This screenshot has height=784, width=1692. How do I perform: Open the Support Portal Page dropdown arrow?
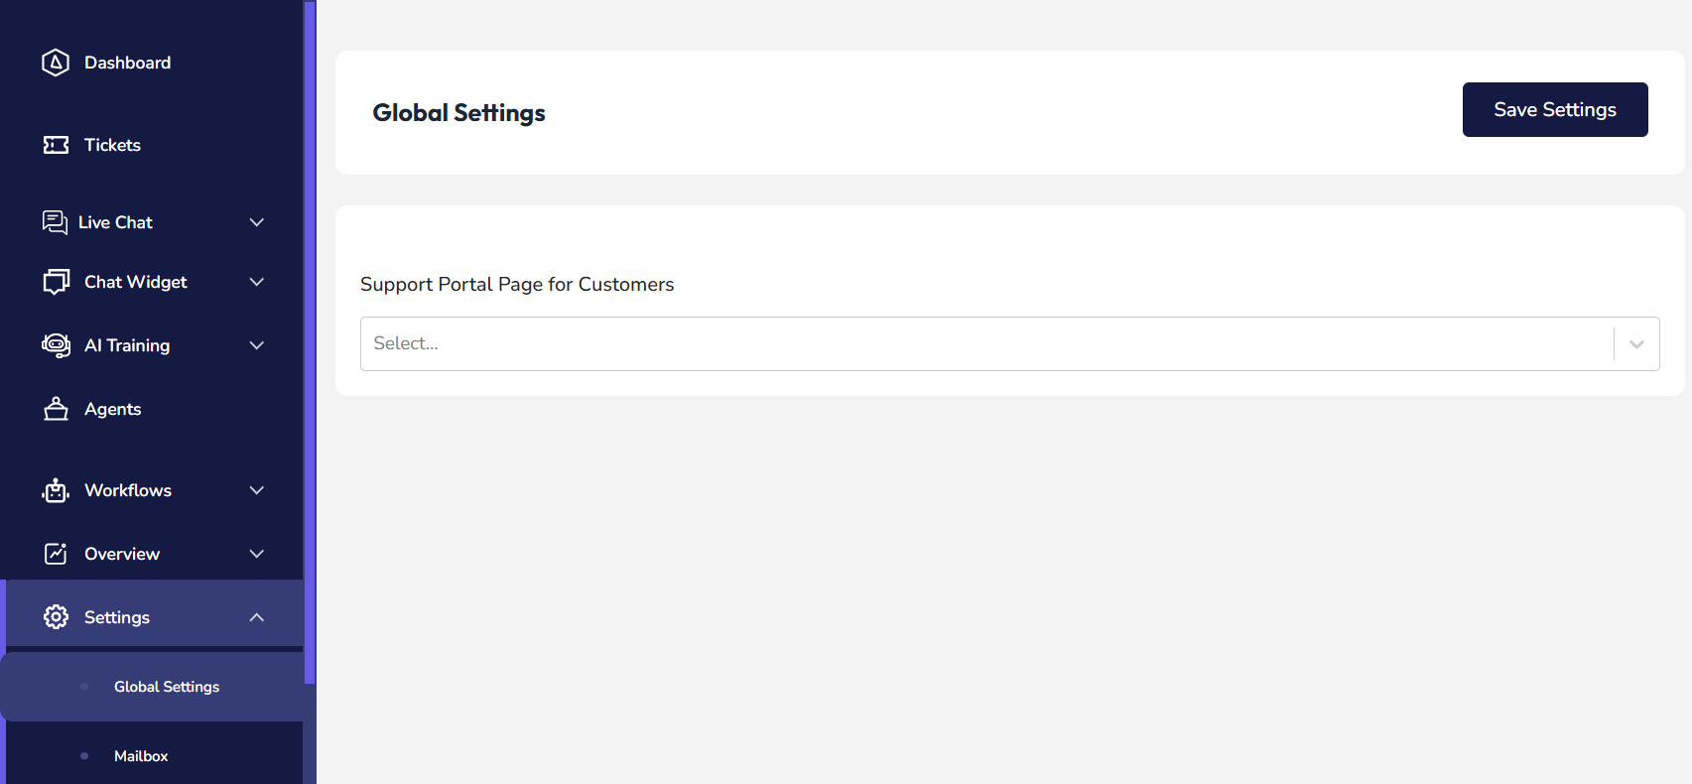tap(1636, 343)
